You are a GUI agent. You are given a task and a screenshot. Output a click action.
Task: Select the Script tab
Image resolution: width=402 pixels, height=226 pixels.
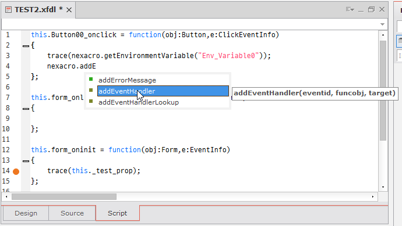point(118,213)
